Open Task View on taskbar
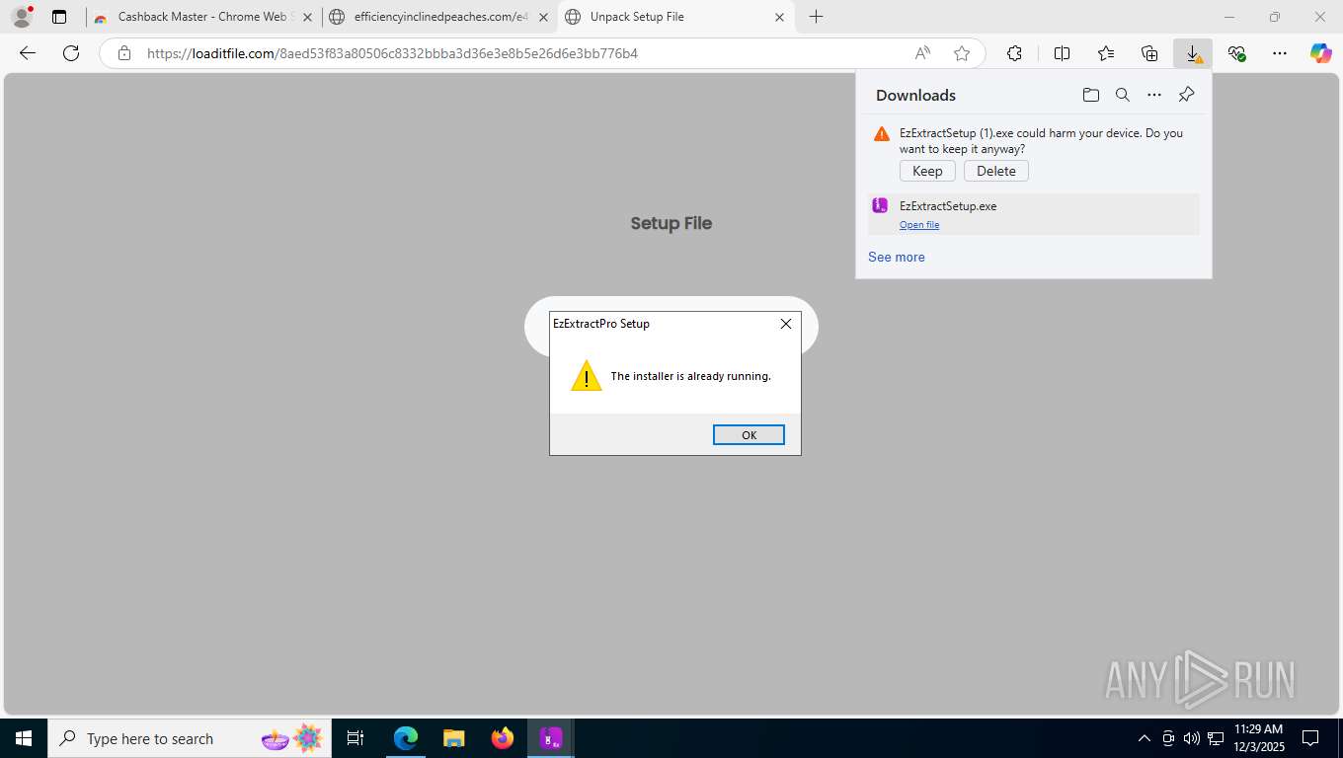Image resolution: width=1343 pixels, height=758 pixels. (355, 738)
